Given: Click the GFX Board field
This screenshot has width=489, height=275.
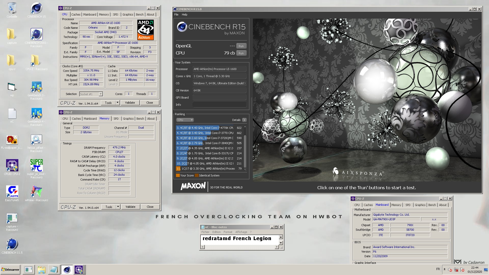Looking at the screenshot, I should coord(219,98).
